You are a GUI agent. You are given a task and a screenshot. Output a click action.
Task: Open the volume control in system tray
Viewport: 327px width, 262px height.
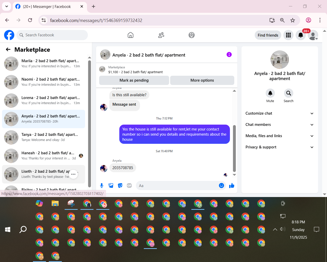[x=283, y=229]
